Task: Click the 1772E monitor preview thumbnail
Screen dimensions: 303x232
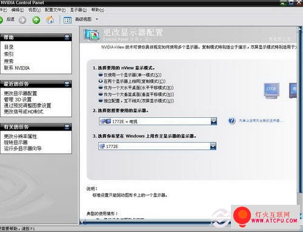Action: (271, 91)
